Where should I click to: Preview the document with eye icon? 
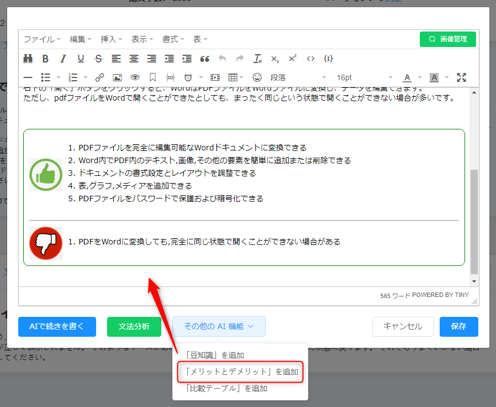pyautogui.click(x=135, y=77)
